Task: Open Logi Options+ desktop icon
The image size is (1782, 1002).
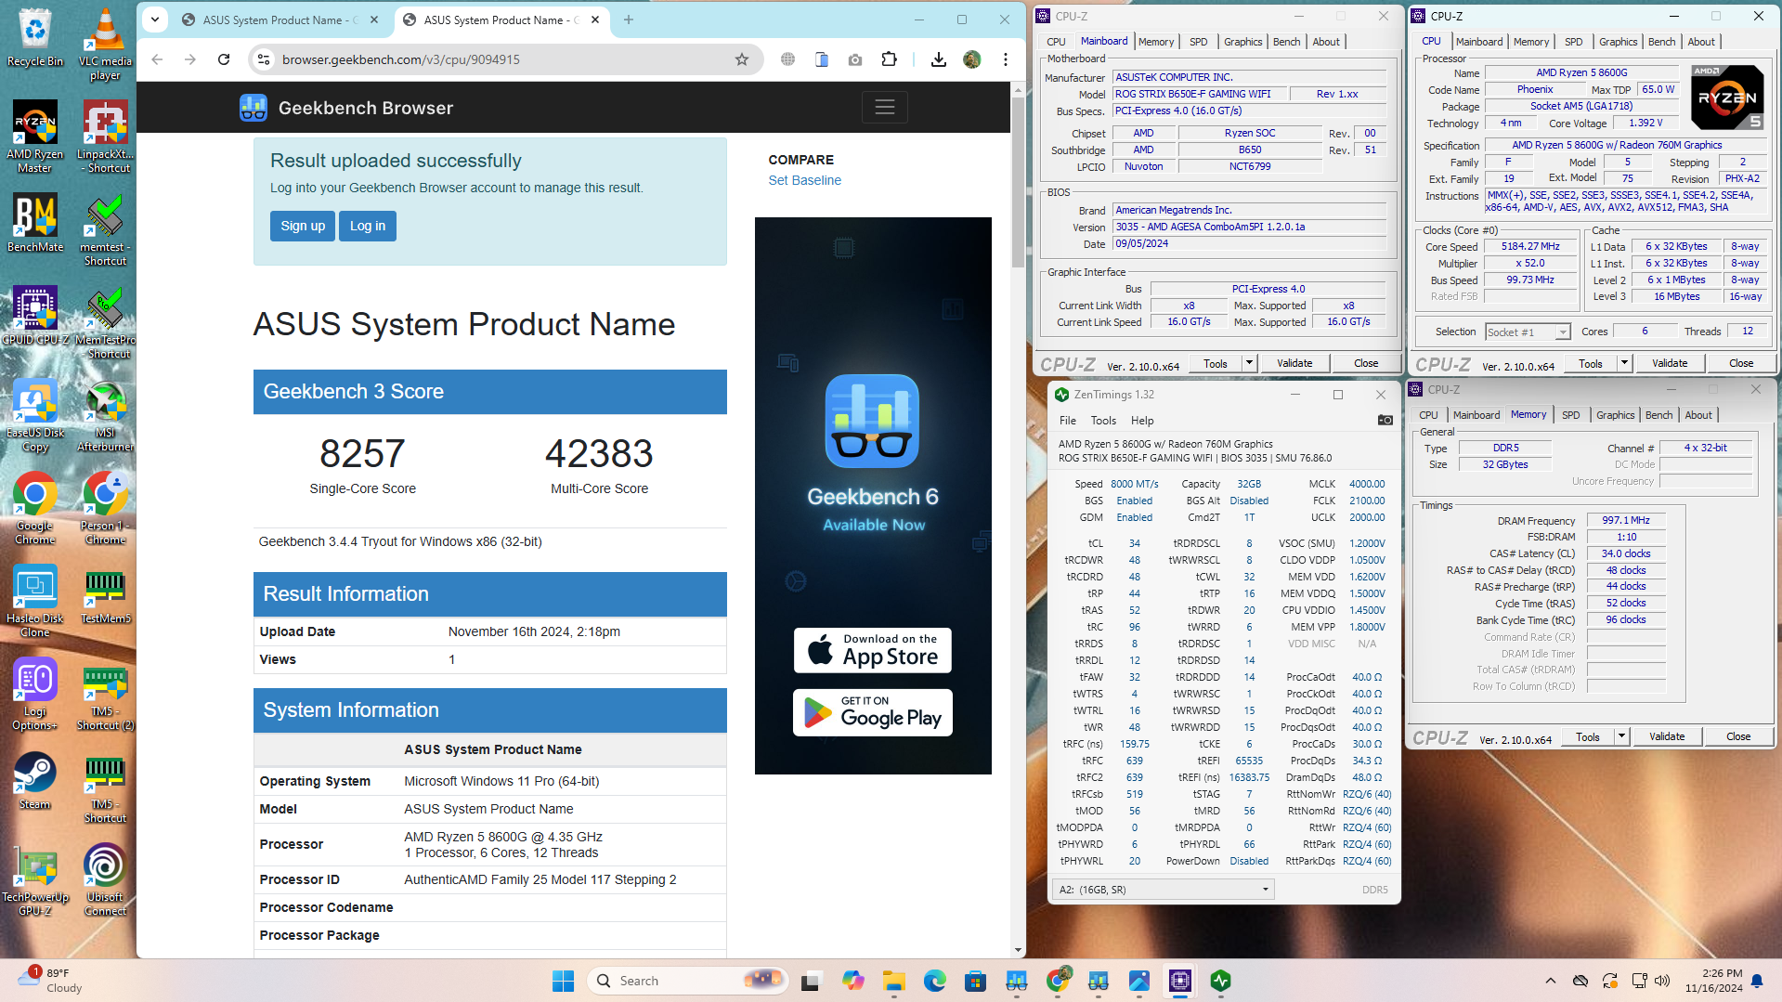Action: tap(35, 694)
